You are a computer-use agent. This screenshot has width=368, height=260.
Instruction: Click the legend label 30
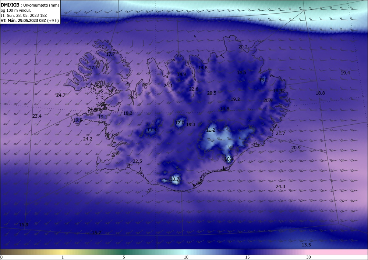pyautogui.click(x=308, y=257)
